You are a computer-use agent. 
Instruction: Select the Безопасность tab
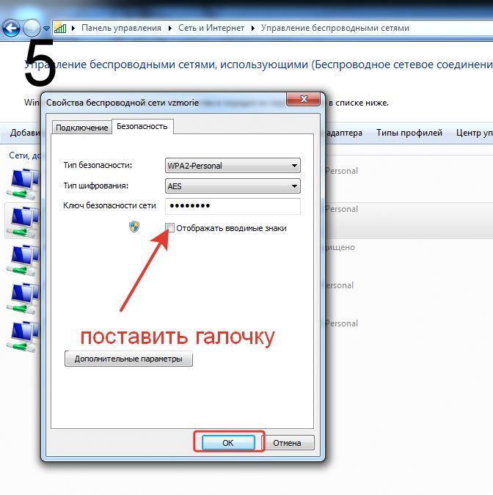[142, 126]
